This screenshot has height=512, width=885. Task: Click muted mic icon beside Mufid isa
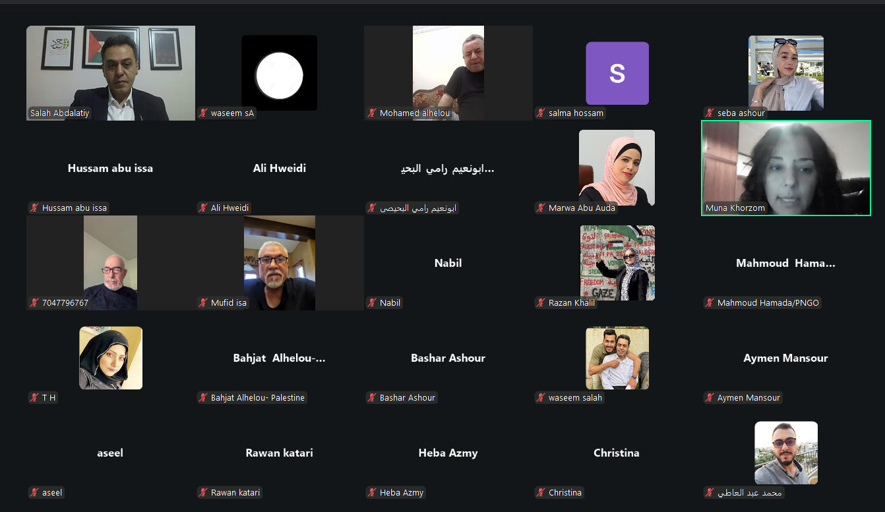point(204,303)
